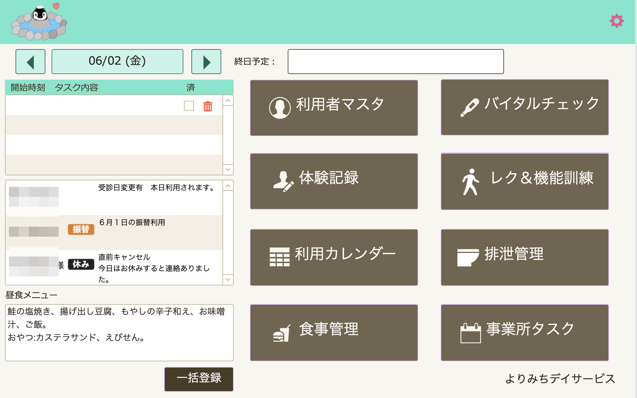Click the 終日予定： label
Screen dimensions: 637x398
[x=254, y=62]
